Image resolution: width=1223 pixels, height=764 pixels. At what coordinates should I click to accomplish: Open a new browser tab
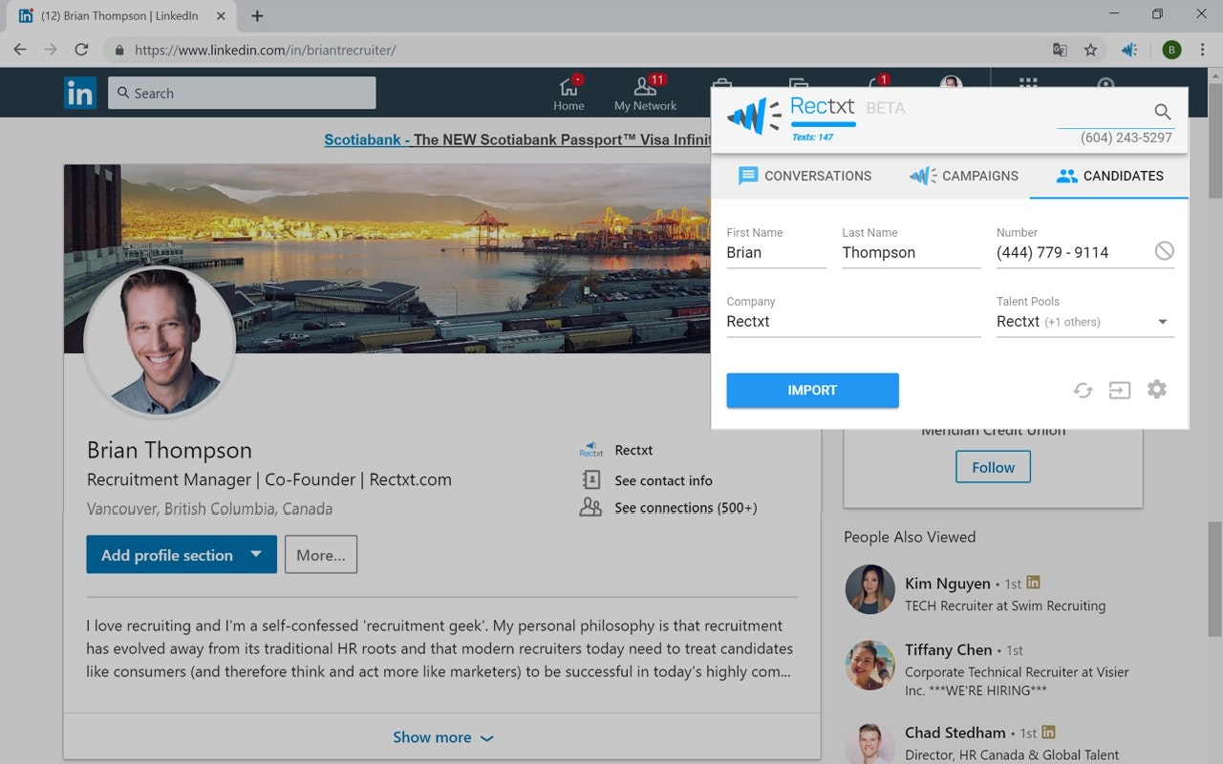257,15
